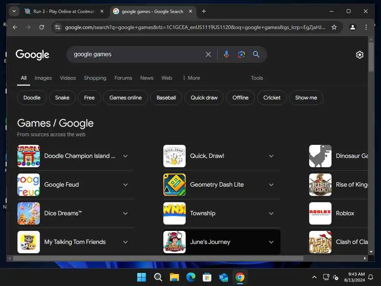The width and height of the screenshot is (381, 286).
Task: Click the google games search field
Action: point(138,54)
